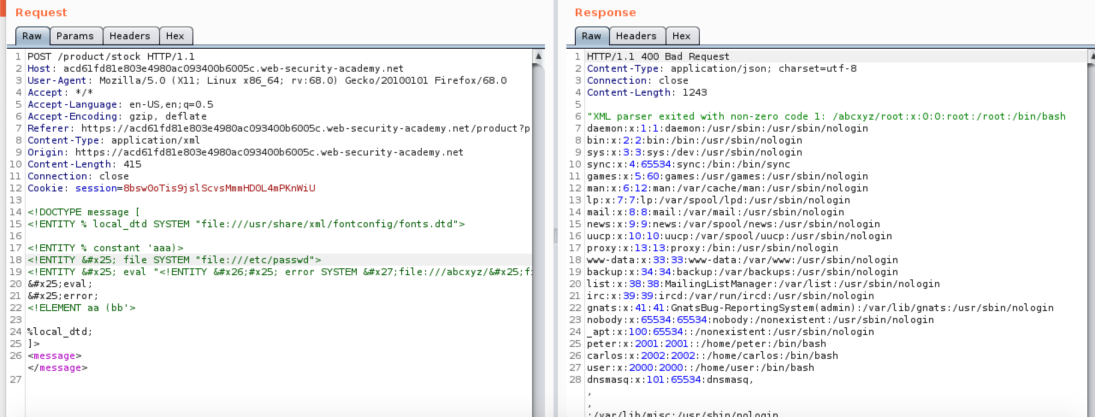The width and height of the screenshot is (1095, 417).
Task: Click the Accept-Language header line
Action: [121, 104]
